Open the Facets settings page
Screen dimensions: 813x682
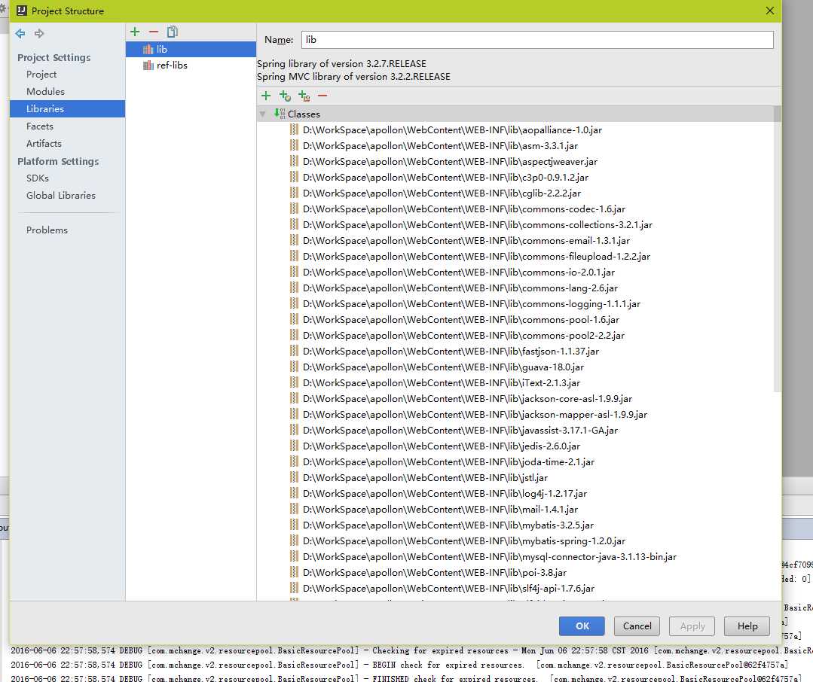tap(40, 126)
